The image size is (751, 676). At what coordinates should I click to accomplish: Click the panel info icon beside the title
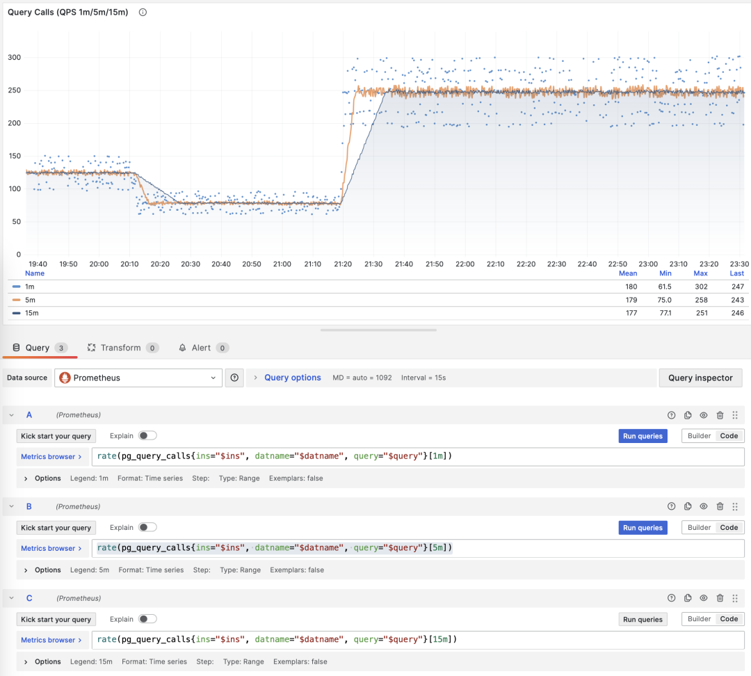click(x=143, y=13)
